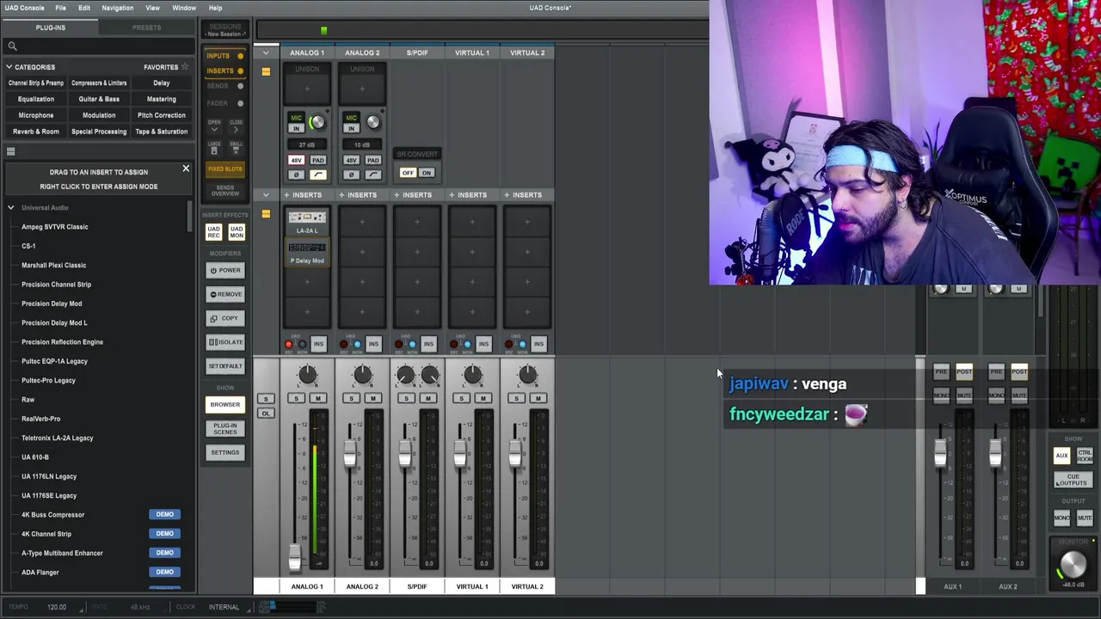Collapse the Categories section
The width and height of the screenshot is (1101, 619).
9,67
